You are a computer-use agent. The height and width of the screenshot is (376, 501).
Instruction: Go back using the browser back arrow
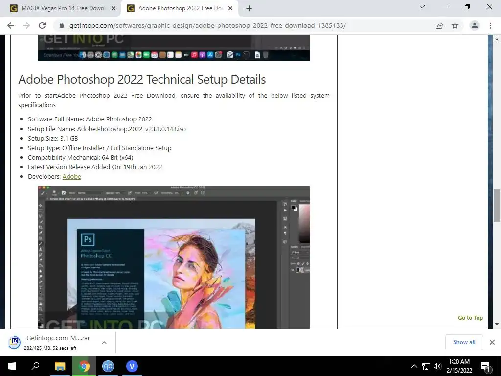[11, 25]
